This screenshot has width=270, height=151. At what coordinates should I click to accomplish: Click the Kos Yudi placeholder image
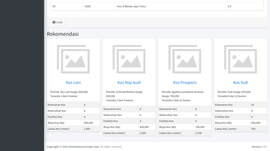[x=240, y=59]
